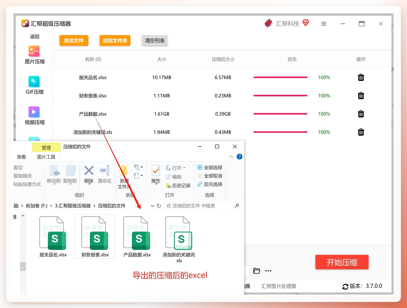Viewport: 407px width, 308px height.
Task: Click the 1.61GB size cell
Action: pos(162,114)
